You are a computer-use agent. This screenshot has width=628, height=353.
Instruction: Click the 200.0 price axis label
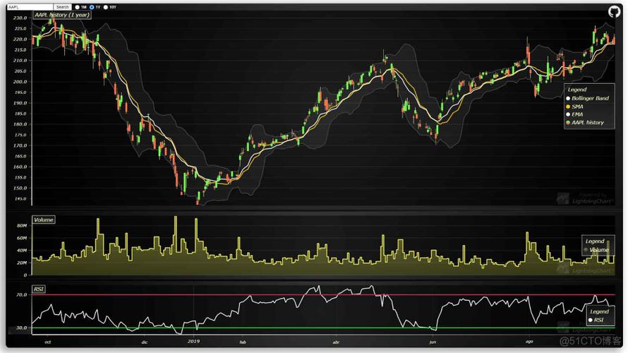pos(20,82)
